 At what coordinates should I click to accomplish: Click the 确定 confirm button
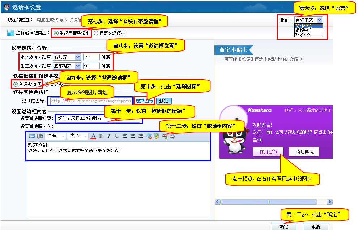point(284,226)
